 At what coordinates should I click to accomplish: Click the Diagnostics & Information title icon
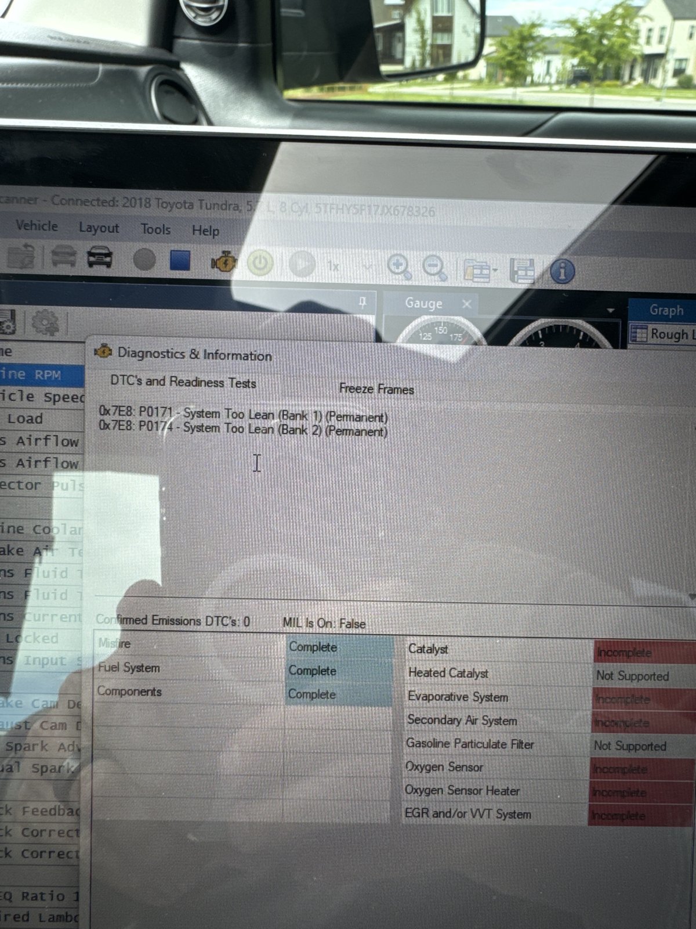[x=103, y=351]
